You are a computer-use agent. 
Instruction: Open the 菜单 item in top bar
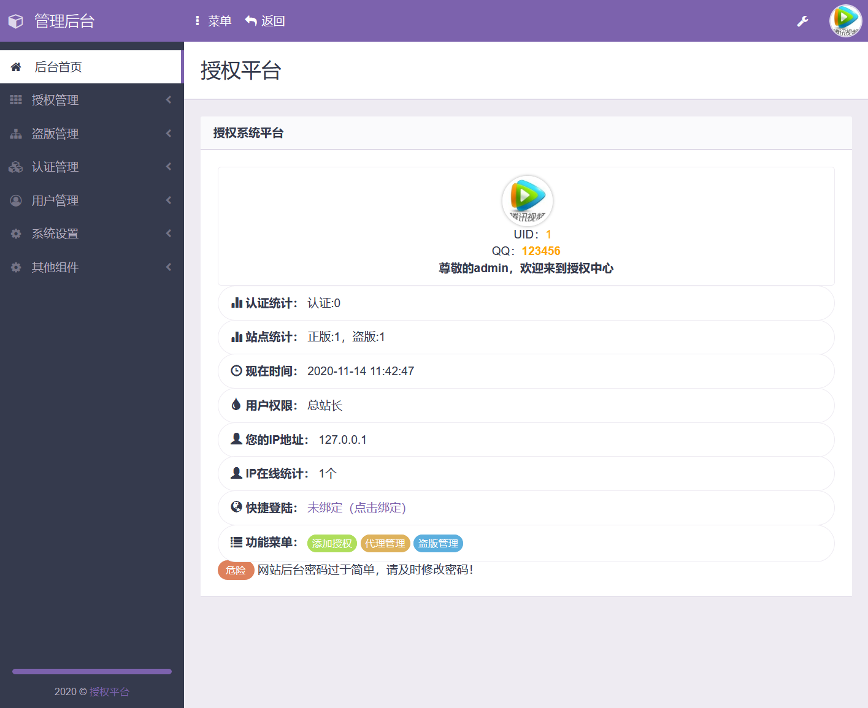[218, 20]
